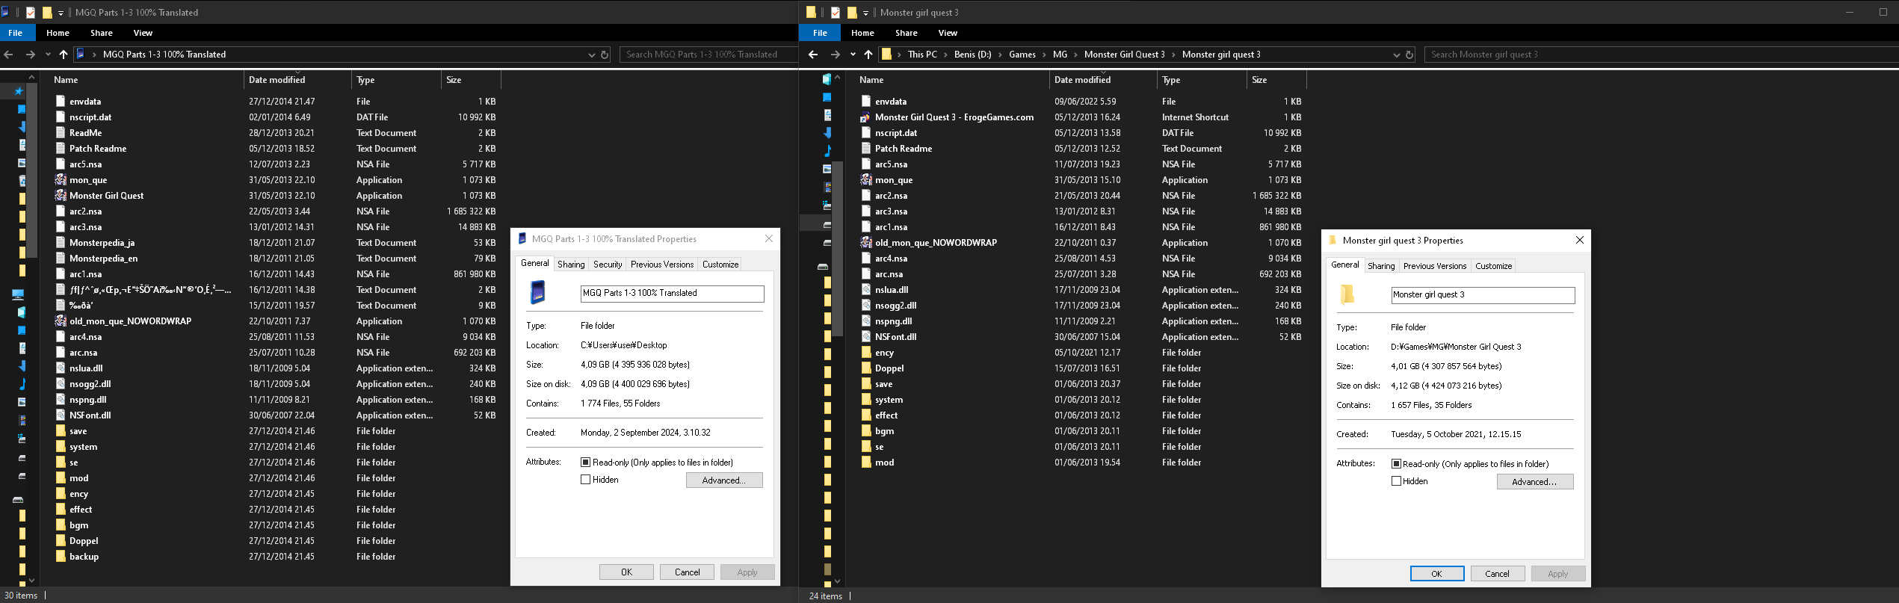Toggle Read-only checkbox in MGQ Parts Properties
The image size is (1899, 603).
coord(585,463)
